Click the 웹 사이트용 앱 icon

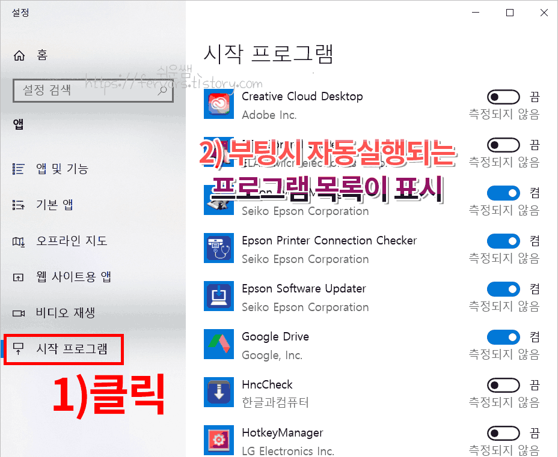(x=19, y=277)
